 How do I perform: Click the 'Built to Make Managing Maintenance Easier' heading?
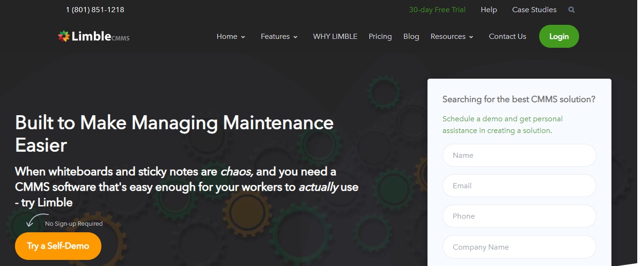tap(174, 134)
